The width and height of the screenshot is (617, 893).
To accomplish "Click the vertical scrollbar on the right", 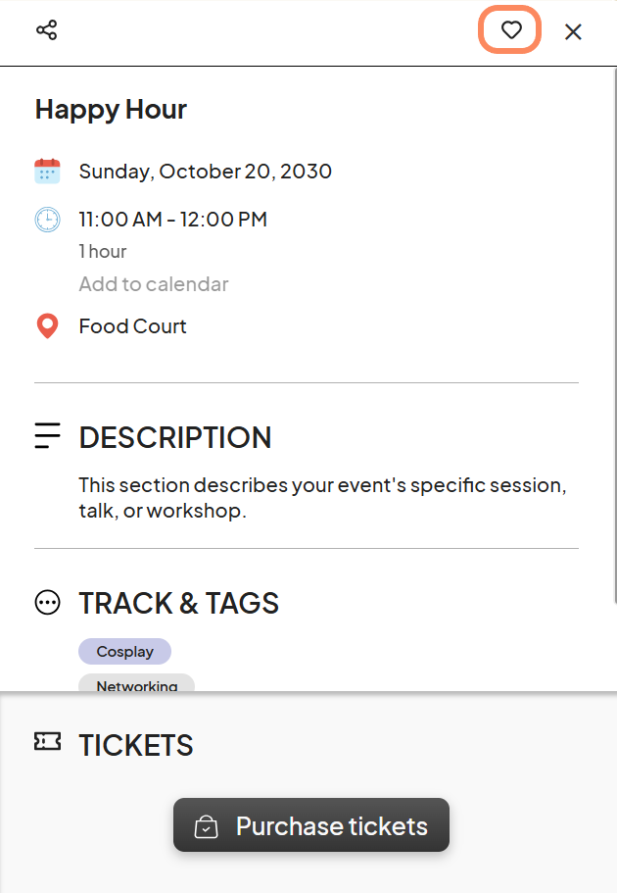I will (x=614, y=336).
